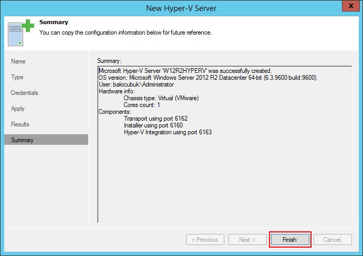Viewport: 363px width, 256px height.
Task: Click the 'New Hyper-V Server' title bar text
Action: pyautogui.click(x=181, y=8)
